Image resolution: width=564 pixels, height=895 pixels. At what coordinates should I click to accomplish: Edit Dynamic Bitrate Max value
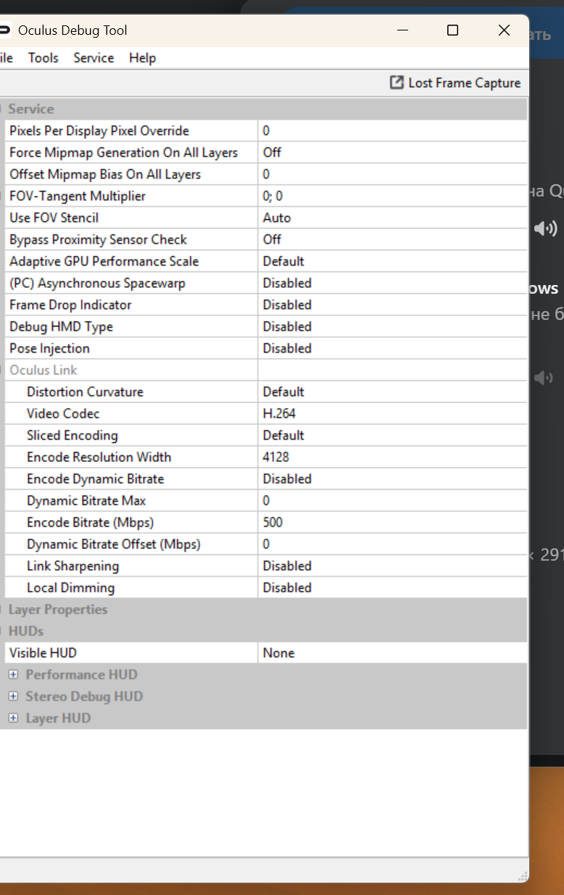pos(392,500)
